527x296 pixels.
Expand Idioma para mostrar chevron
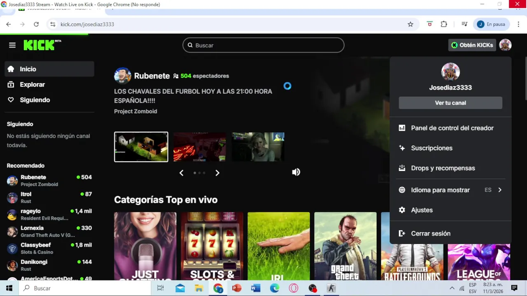[500, 190]
